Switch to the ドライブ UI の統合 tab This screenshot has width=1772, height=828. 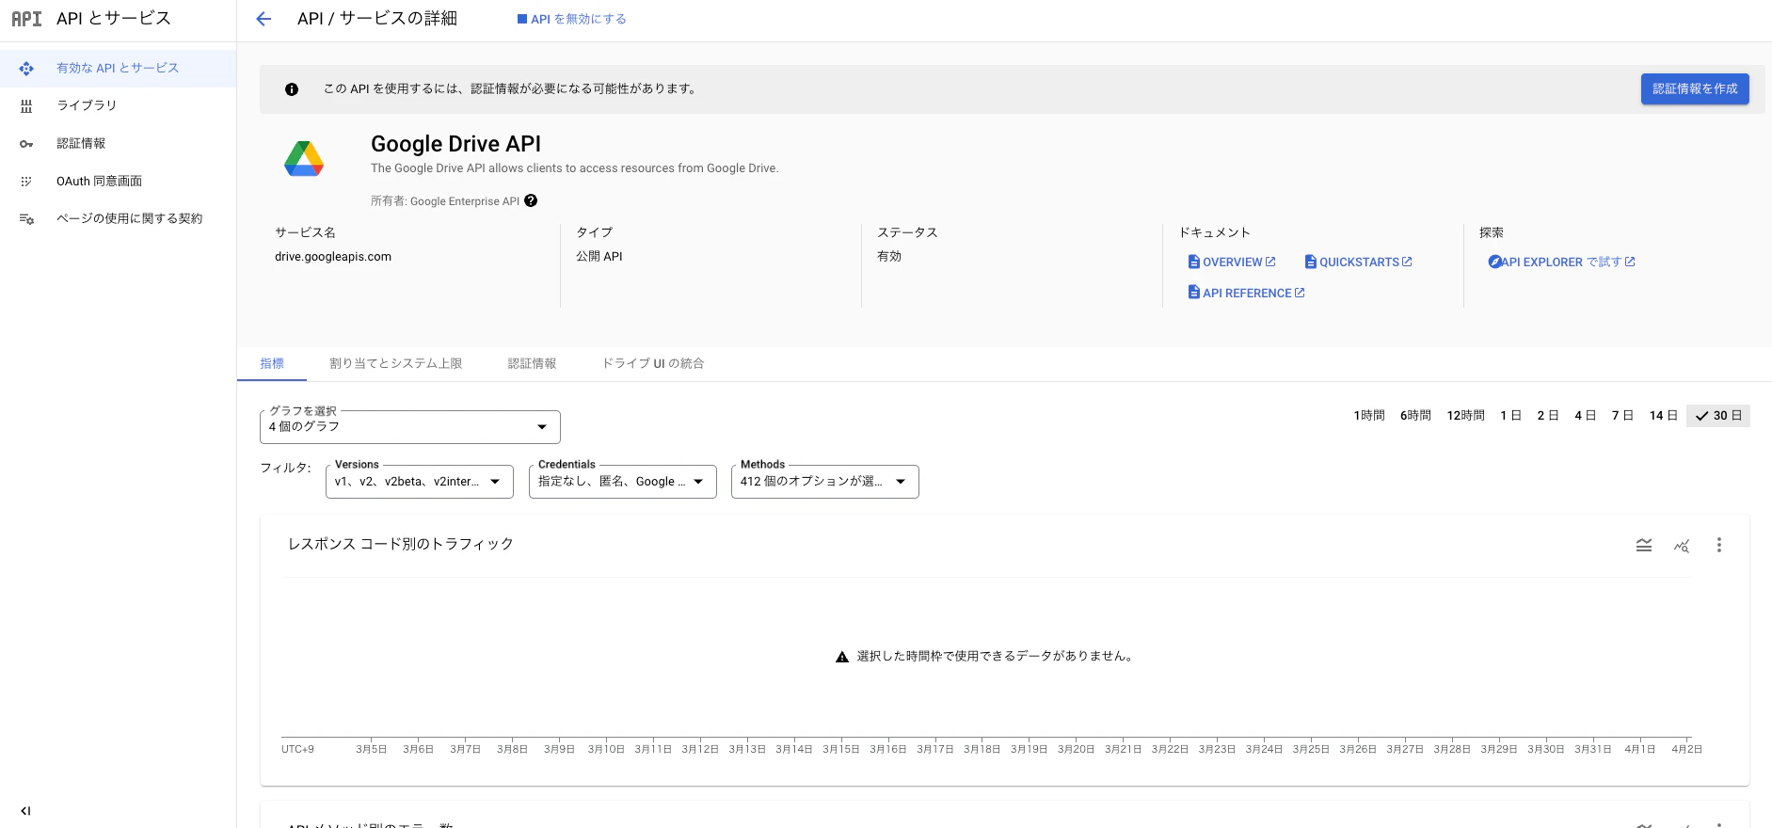[x=653, y=363]
